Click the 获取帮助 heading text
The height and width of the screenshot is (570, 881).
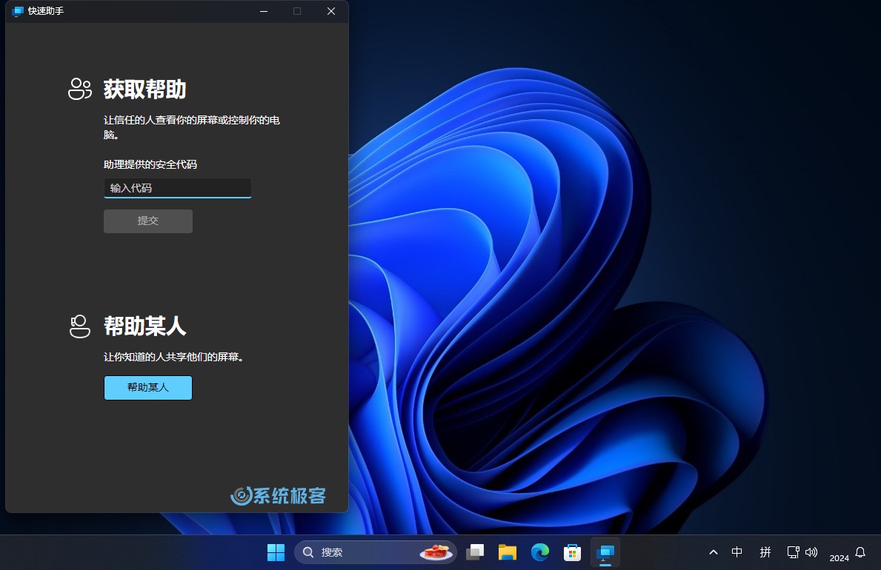145,90
